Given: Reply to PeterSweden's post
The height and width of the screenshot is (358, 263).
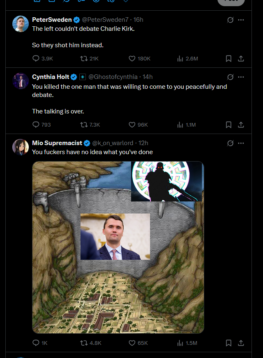Looking at the screenshot, I should (36, 58).
